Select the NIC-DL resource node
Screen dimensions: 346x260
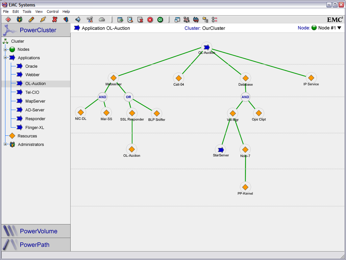(x=80, y=112)
